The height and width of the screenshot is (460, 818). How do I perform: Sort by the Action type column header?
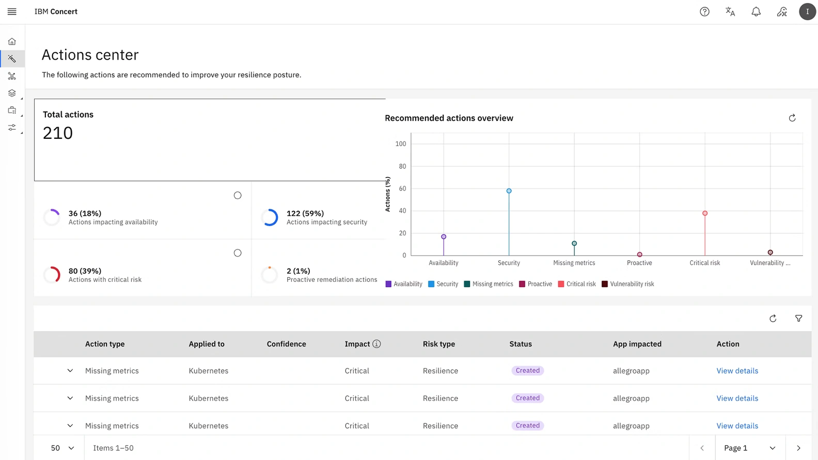pos(105,344)
